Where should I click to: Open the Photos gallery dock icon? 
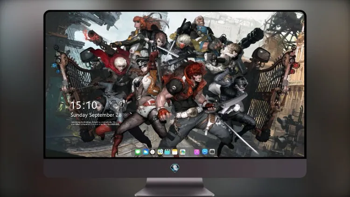(x=182, y=152)
